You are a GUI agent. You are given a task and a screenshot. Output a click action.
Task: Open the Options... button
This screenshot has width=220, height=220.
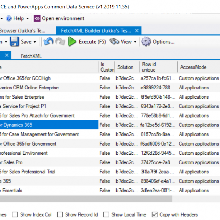pos(164,42)
